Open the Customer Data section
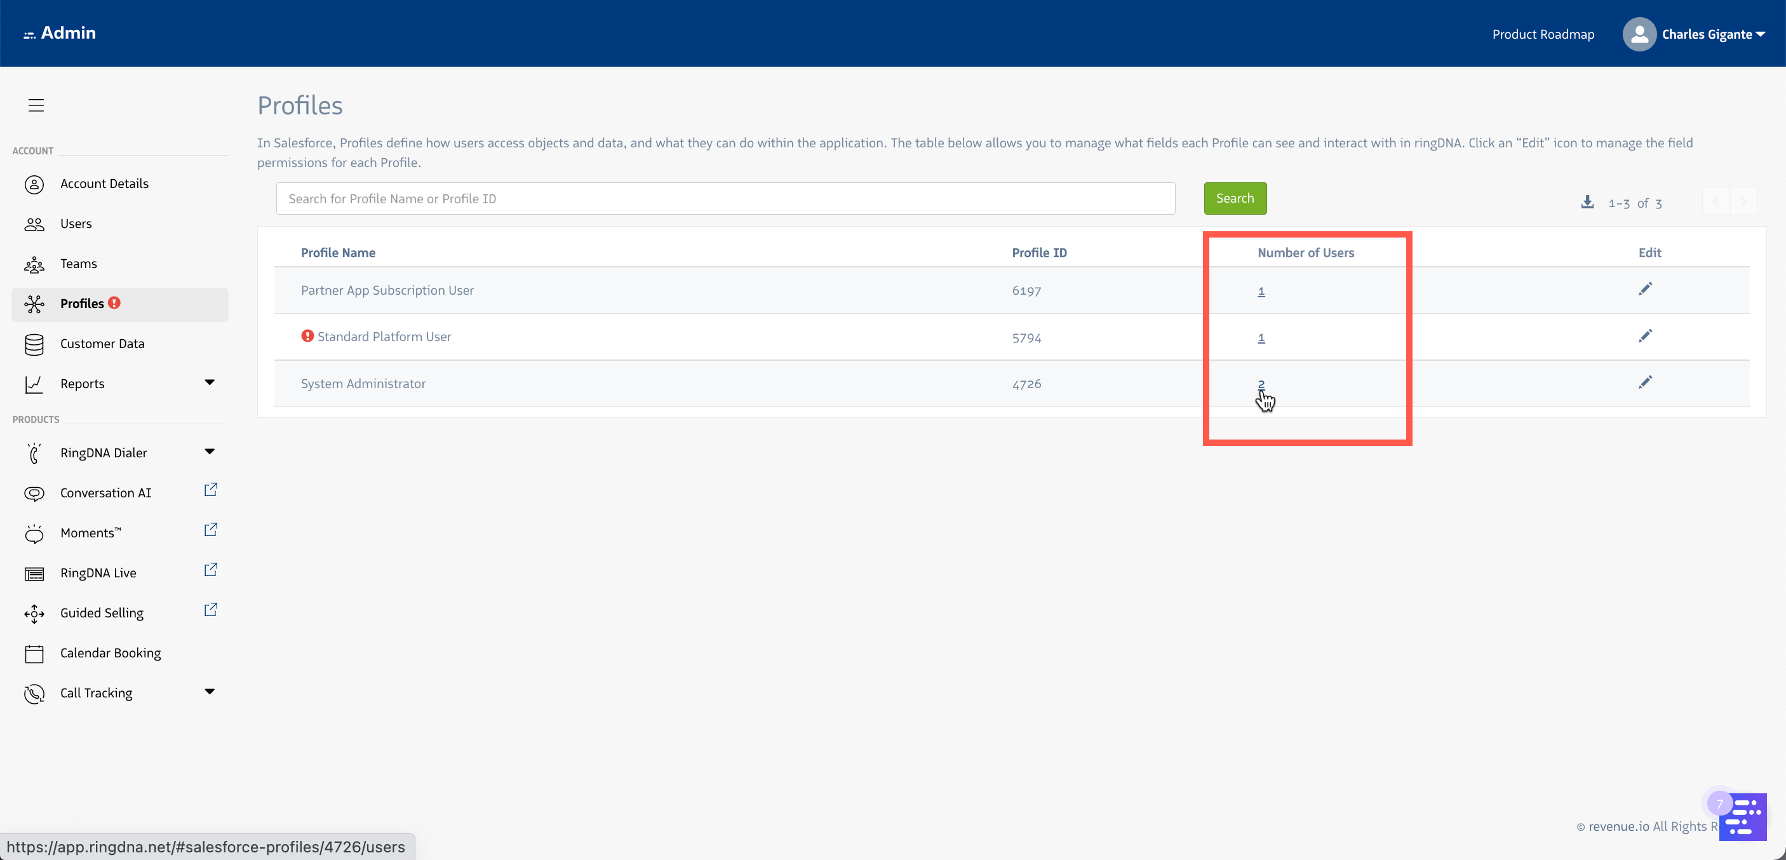This screenshot has width=1786, height=860. pyautogui.click(x=102, y=344)
